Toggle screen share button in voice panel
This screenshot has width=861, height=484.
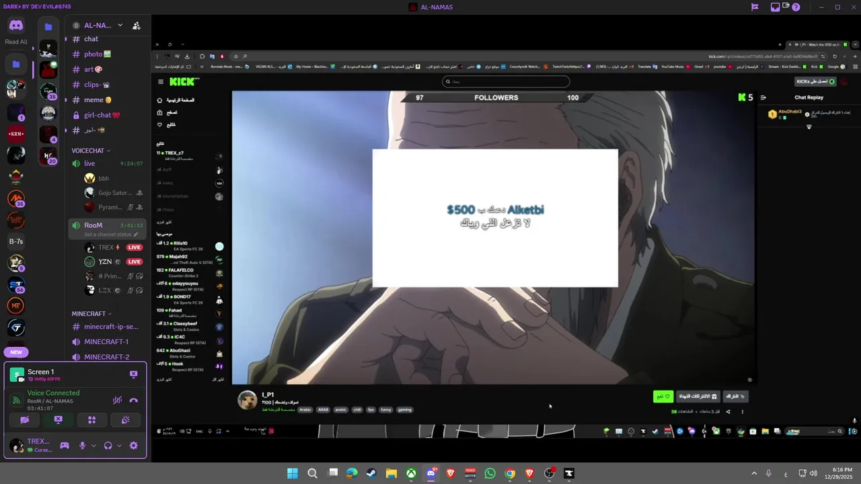pos(59,419)
